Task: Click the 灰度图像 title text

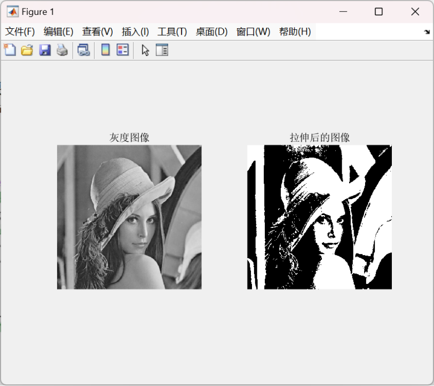Action: coord(129,137)
